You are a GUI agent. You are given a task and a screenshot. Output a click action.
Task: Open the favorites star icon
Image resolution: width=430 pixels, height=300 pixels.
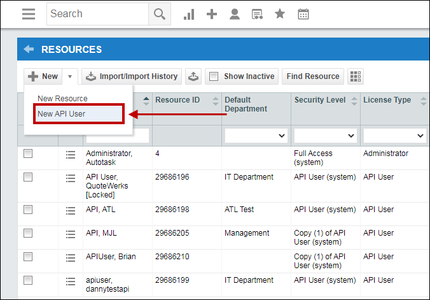coord(280,14)
